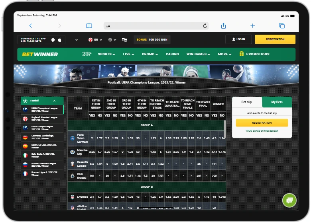Select England Premier League 2021/22 Winner
Image resolution: width=311 pixels, height=222 pixels.
[x=42, y=119]
